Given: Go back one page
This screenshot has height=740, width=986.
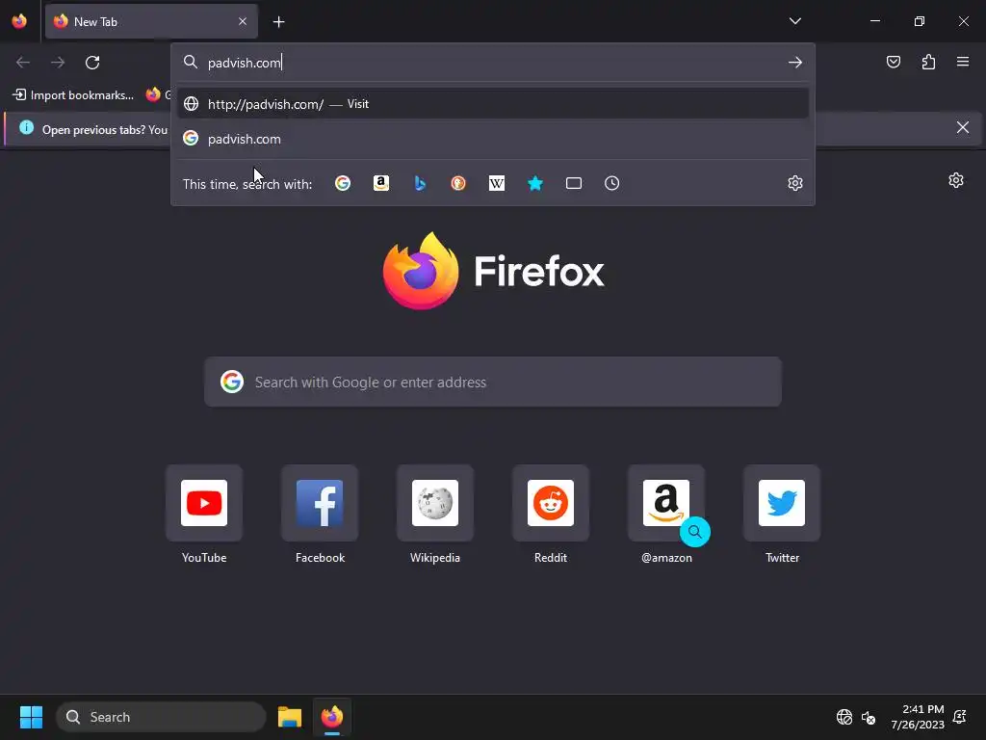Looking at the screenshot, I should click(23, 63).
